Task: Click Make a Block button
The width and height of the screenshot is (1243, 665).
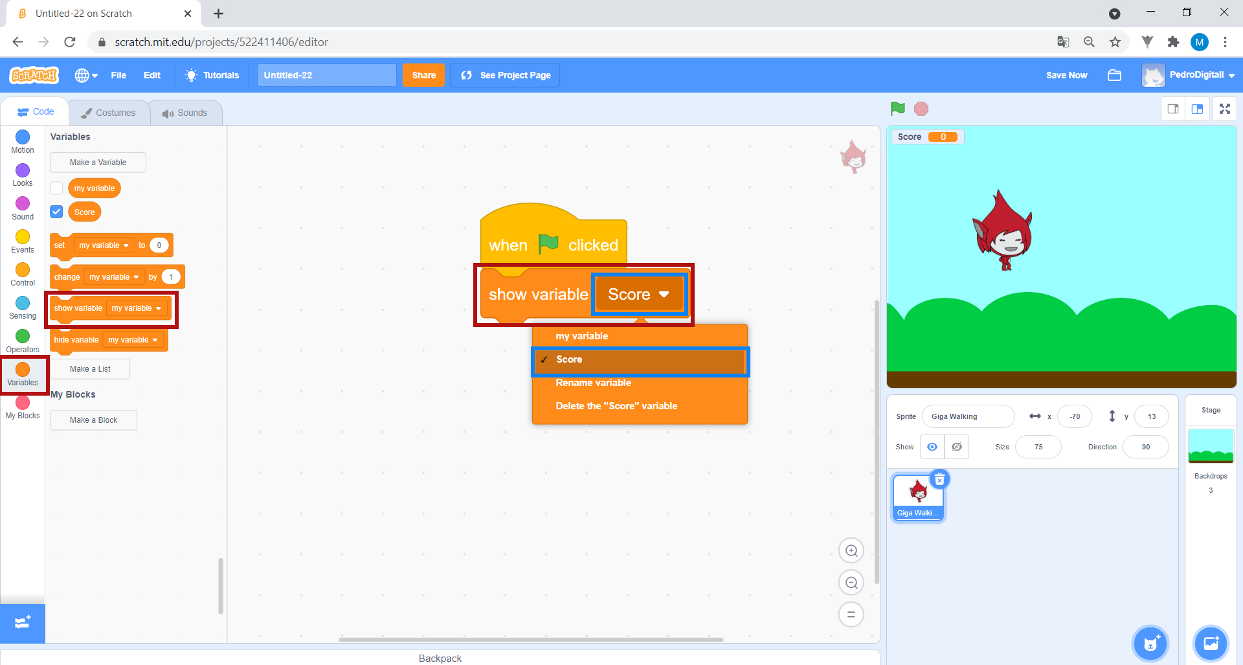Action: tap(93, 420)
